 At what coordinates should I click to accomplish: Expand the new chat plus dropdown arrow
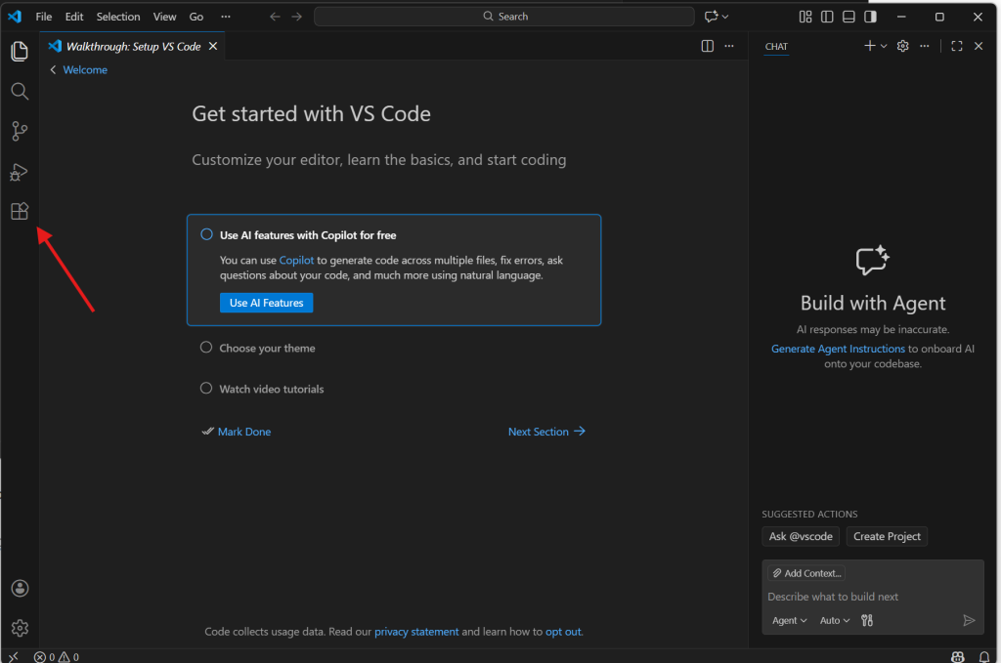(x=884, y=46)
